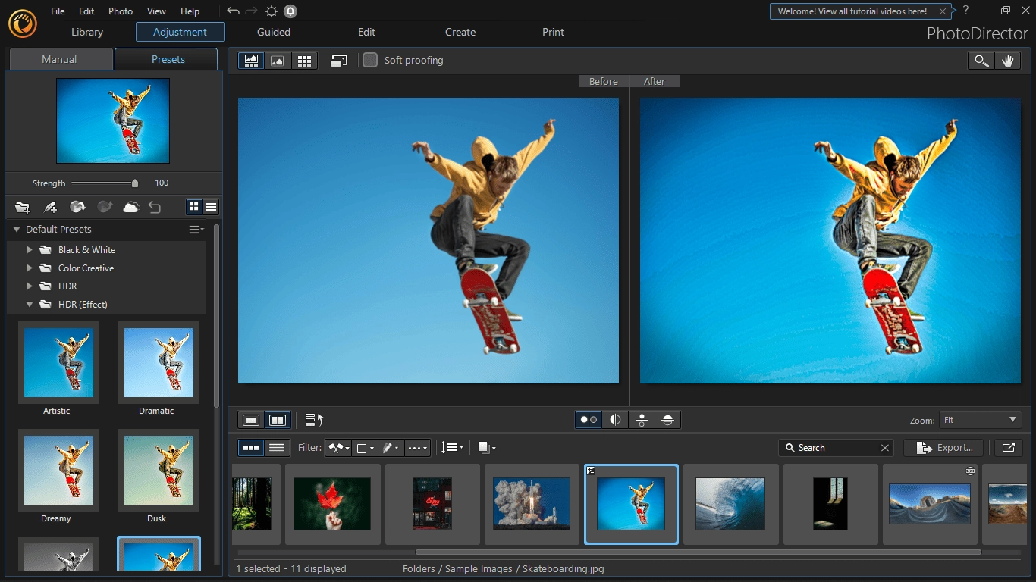Click the share external arrow button
This screenshot has height=582, width=1036.
click(1008, 448)
